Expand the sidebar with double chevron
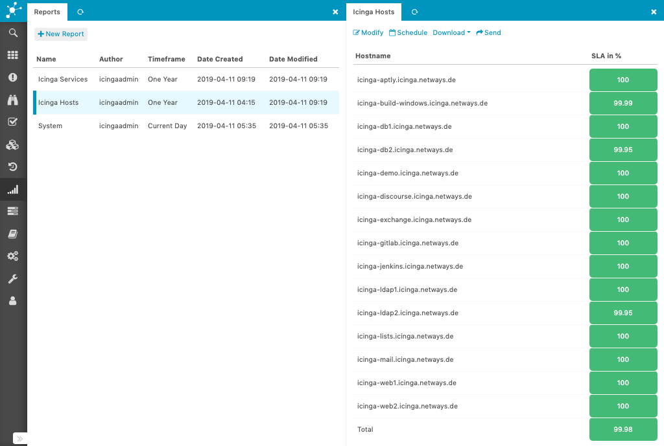 (x=20, y=439)
